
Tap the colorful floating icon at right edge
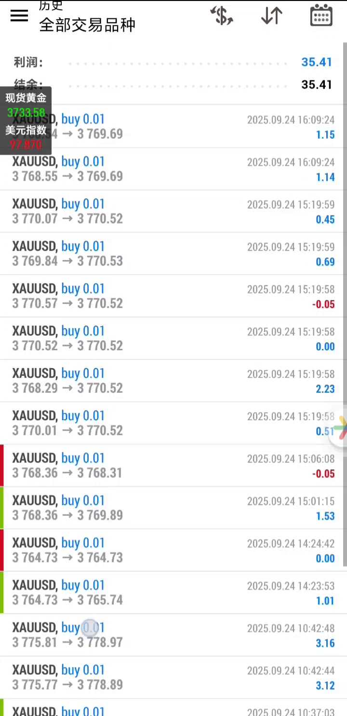click(x=341, y=427)
